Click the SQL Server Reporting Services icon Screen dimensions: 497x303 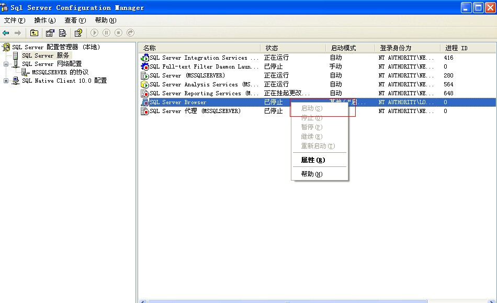145,93
